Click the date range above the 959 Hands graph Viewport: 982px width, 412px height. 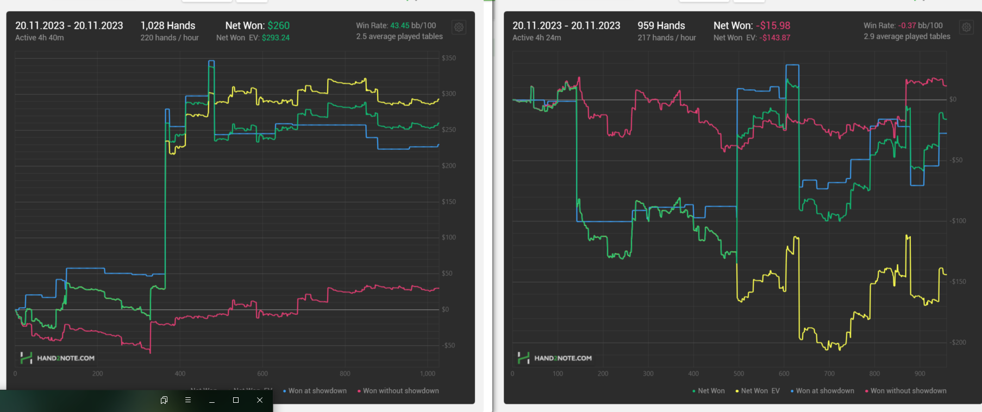coord(566,26)
